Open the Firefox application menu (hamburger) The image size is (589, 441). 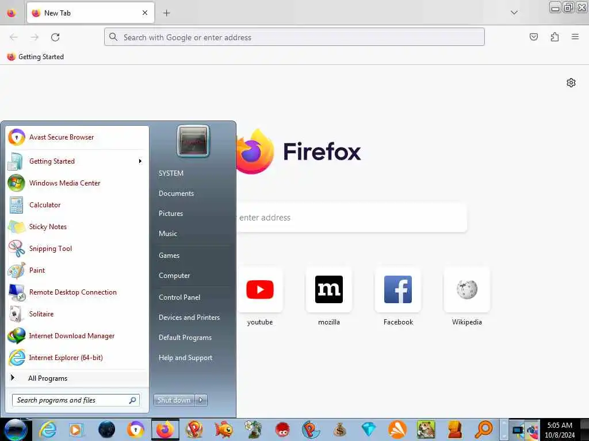tap(575, 37)
